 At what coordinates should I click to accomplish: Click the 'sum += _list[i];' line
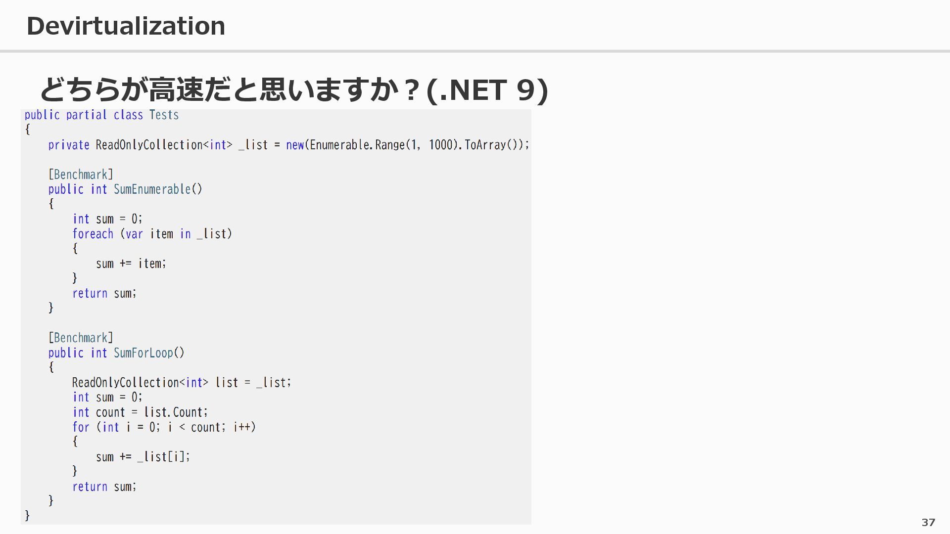coord(142,456)
